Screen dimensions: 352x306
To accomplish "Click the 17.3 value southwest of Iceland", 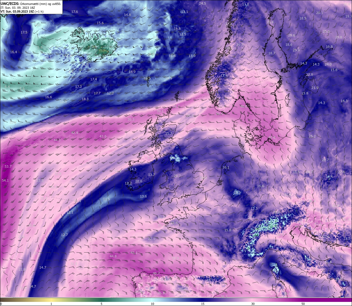I will pos(78,87).
